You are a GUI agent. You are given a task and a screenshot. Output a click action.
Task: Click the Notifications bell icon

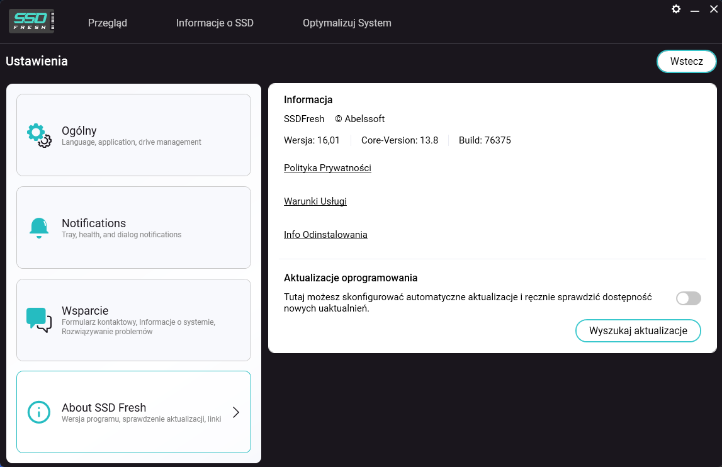pyautogui.click(x=39, y=228)
